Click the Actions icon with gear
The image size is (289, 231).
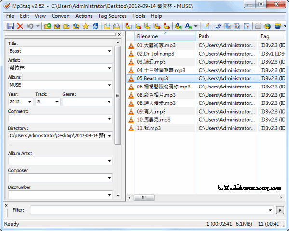[179, 26]
